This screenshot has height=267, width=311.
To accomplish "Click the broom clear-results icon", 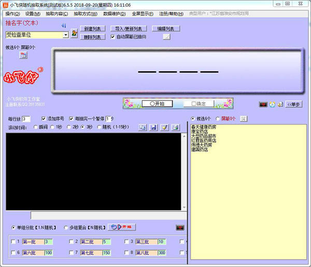I will click(x=164, y=128).
